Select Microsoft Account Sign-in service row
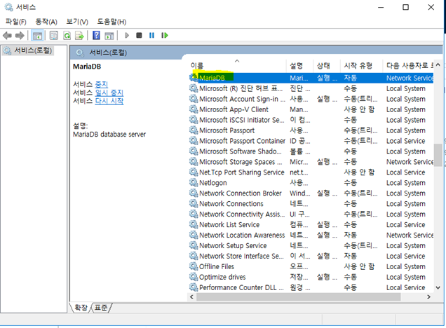 (x=311, y=99)
